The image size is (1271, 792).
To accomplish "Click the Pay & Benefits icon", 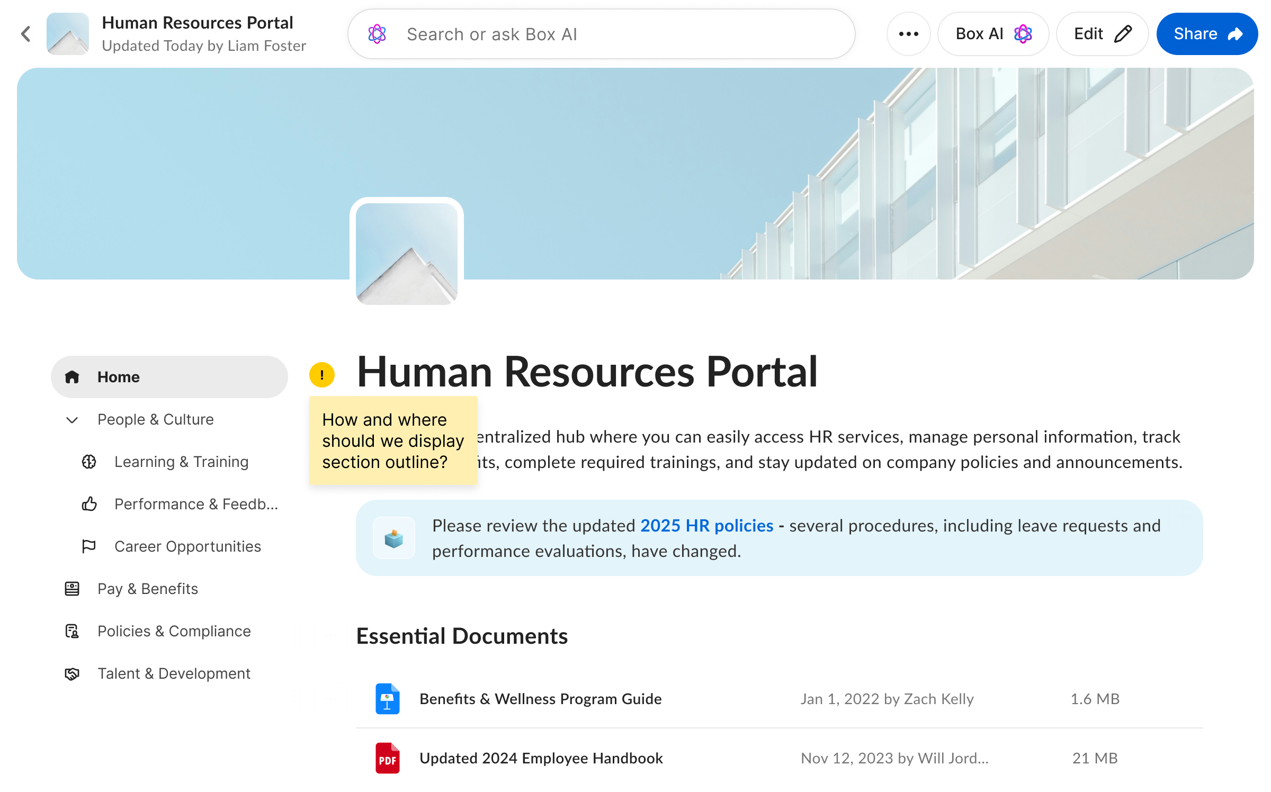I will tap(72, 589).
